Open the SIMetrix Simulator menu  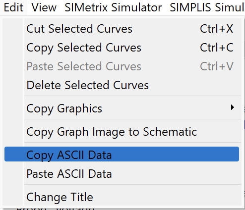pos(113,7)
